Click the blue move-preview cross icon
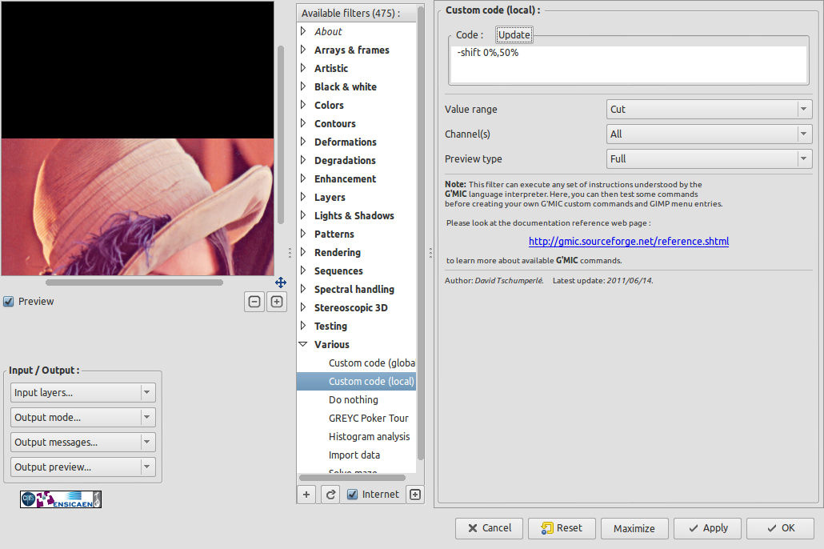 coord(281,283)
